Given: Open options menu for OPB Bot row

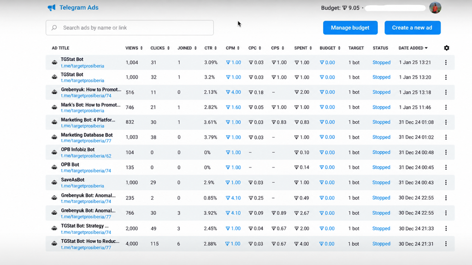Looking at the screenshot, I should (x=446, y=167).
